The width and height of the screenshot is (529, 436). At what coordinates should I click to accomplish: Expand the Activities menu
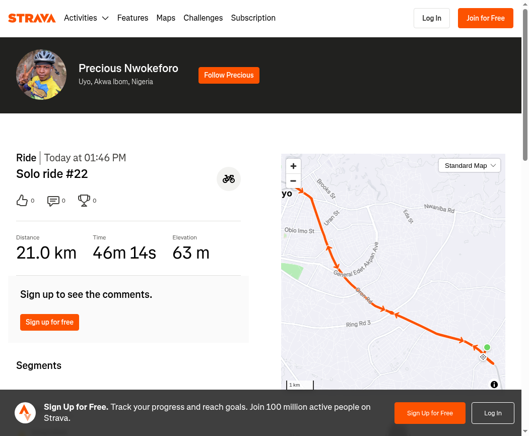pyautogui.click(x=86, y=18)
